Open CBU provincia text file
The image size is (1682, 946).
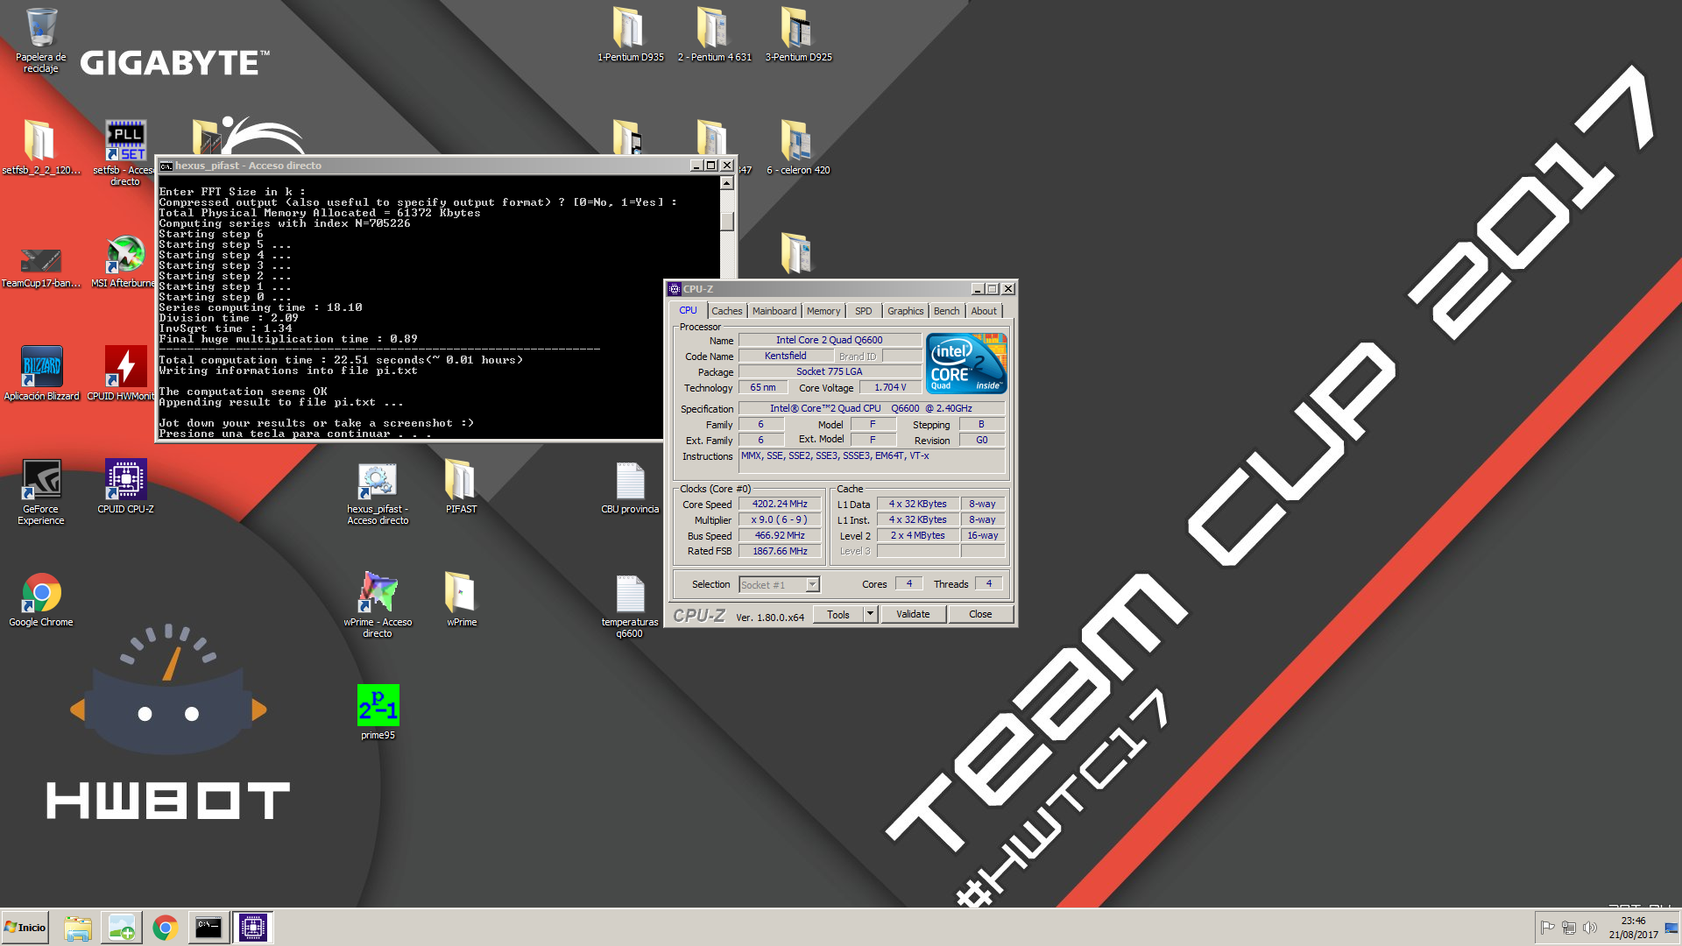[x=630, y=487]
